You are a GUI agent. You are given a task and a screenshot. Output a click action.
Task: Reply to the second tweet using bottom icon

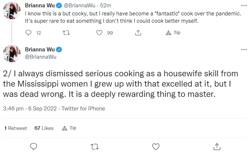point(34,146)
